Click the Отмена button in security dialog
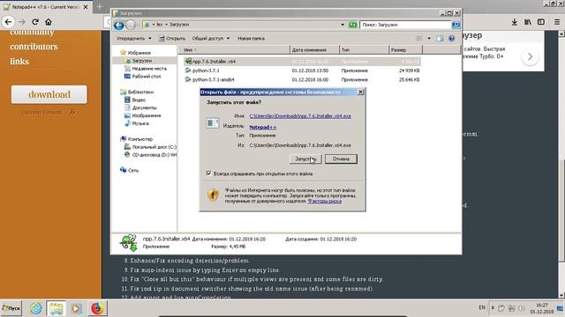This screenshot has height=317, width=565. click(341, 158)
